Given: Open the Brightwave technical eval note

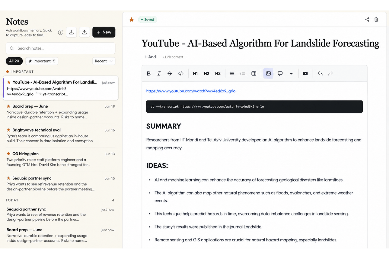Looking at the screenshot, I should coord(60,135).
